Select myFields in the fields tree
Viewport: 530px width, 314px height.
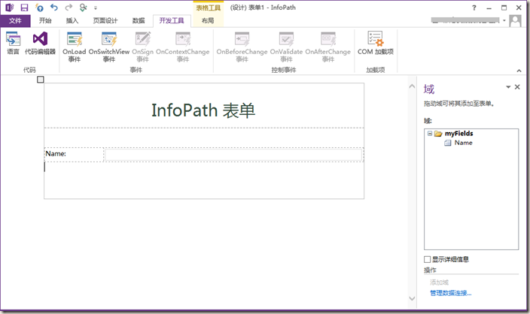pyautogui.click(x=458, y=134)
